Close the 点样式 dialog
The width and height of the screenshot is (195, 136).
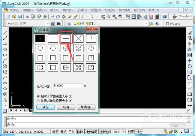[x=92, y=29]
